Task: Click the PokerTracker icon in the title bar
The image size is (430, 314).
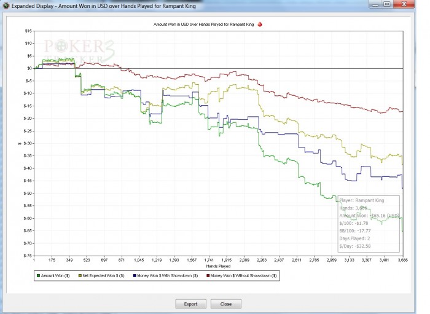Action: pyautogui.click(x=6, y=6)
